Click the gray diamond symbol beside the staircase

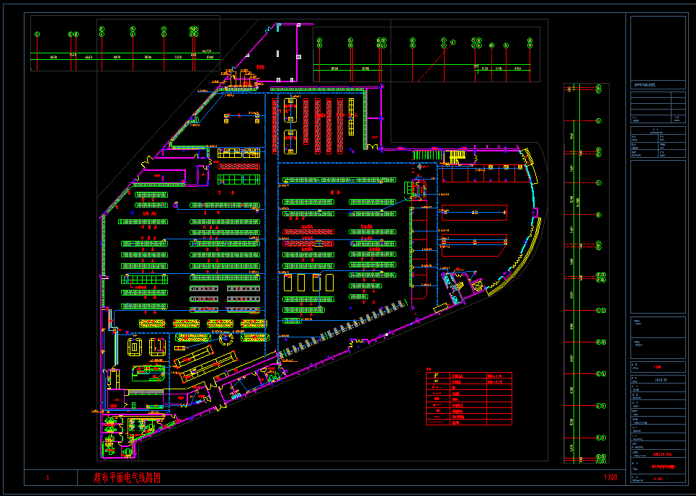[x=421, y=167]
